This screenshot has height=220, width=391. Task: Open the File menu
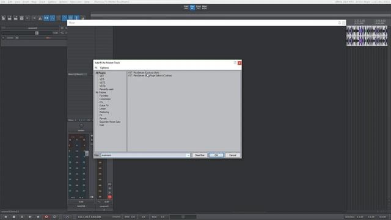point(3,2)
